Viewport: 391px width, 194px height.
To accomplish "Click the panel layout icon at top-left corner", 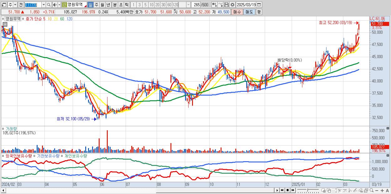I will click(4, 5).
